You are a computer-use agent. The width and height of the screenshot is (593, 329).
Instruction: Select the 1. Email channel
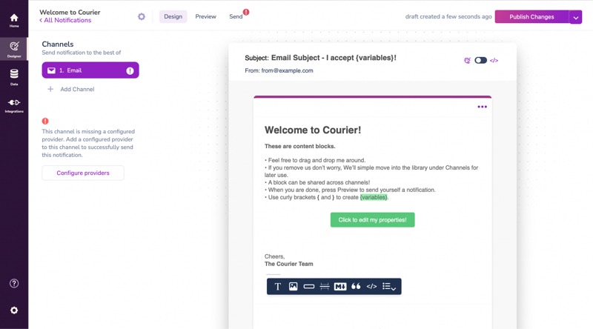pos(90,70)
